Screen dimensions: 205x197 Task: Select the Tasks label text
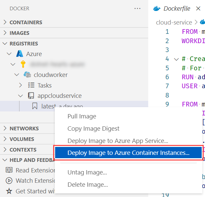[45, 85]
